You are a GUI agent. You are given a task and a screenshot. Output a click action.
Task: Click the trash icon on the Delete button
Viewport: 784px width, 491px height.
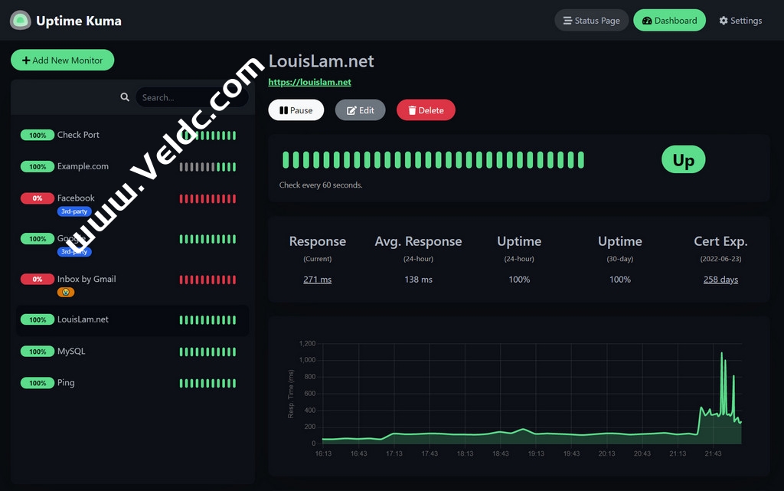click(x=411, y=110)
